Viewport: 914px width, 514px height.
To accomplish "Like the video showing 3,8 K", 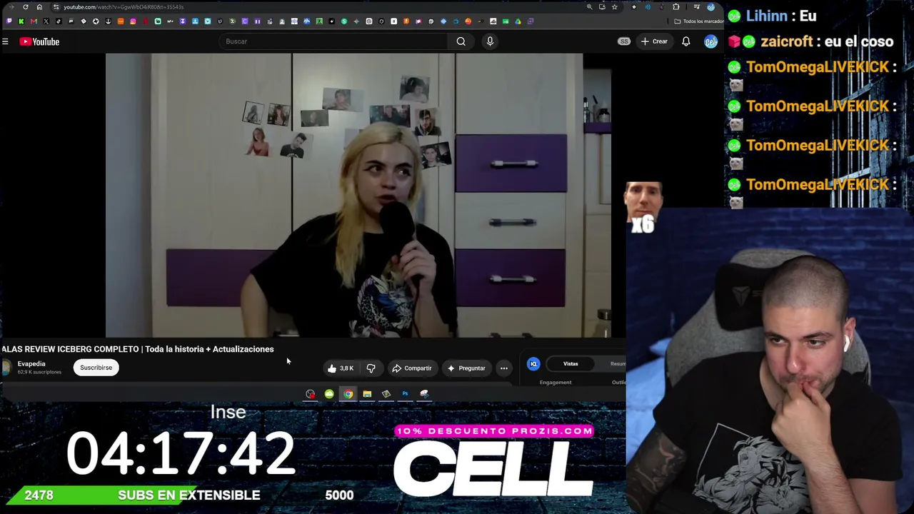I will [340, 368].
